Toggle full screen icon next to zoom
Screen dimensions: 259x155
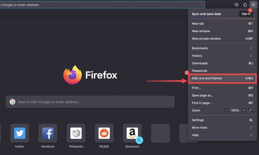(250, 110)
